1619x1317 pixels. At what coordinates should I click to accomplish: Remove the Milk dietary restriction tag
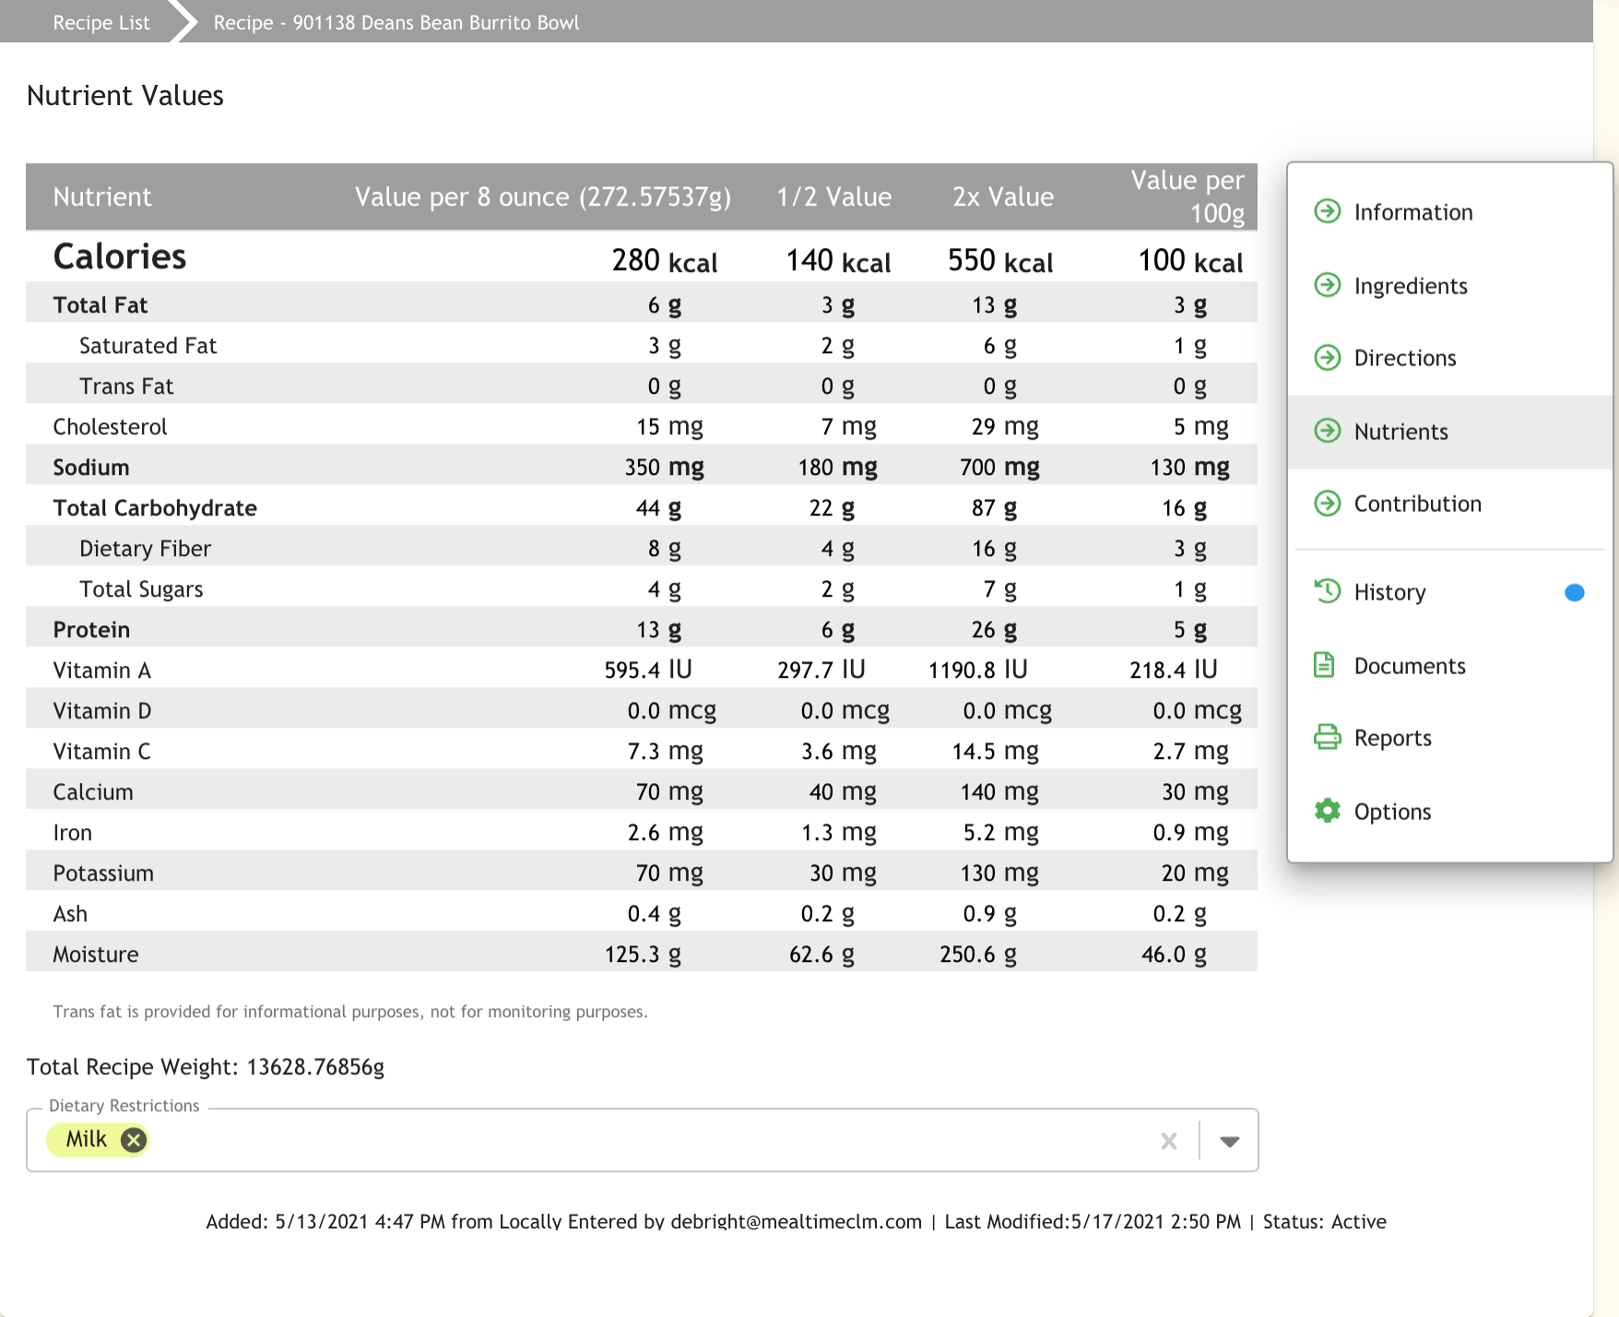134,1140
